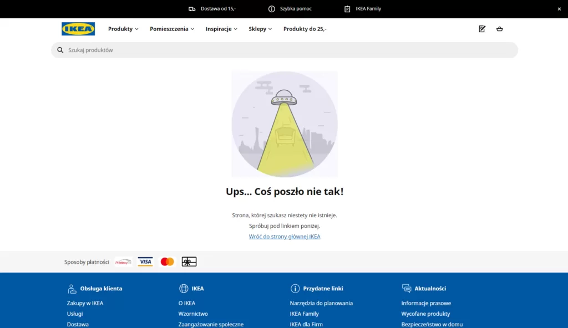The height and width of the screenshot is (328, 568).
Task: Click the delivery truck icon
Action: tap(192, 9)
